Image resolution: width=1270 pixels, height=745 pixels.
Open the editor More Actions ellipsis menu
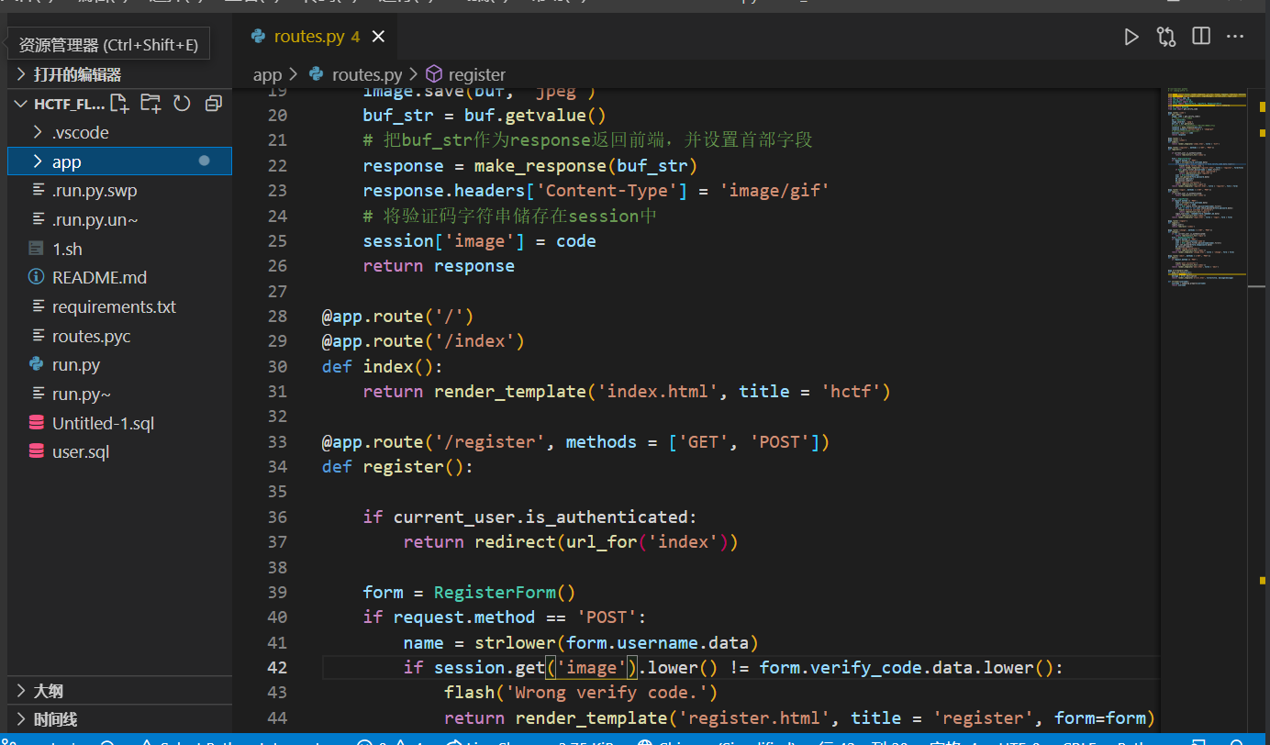click(1235, 37)
